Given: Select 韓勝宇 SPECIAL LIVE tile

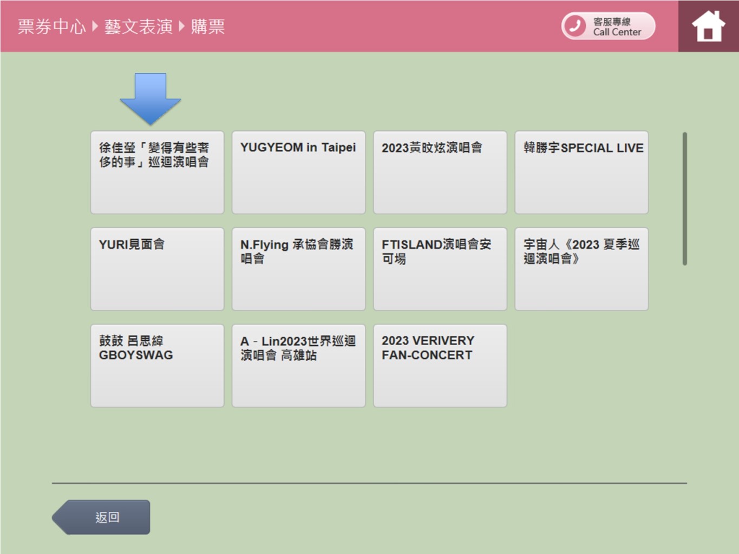Looking at the screenshot, I should pyautogui.click(x=581, y=172).
